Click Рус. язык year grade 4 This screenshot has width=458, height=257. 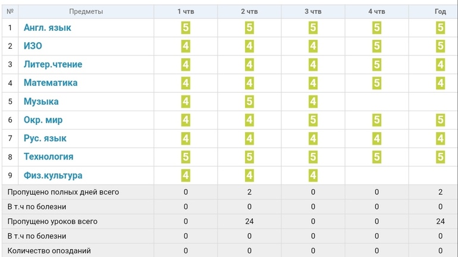coord(441,139)
